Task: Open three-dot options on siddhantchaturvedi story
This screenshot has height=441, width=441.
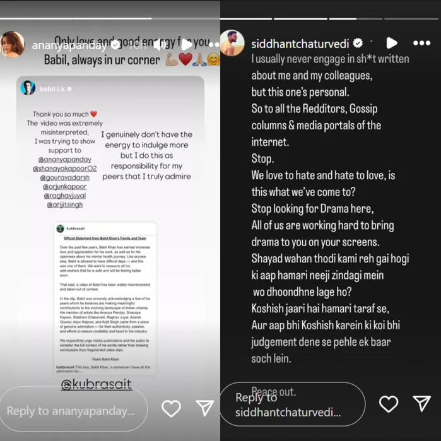Action: tap(421, 43)
